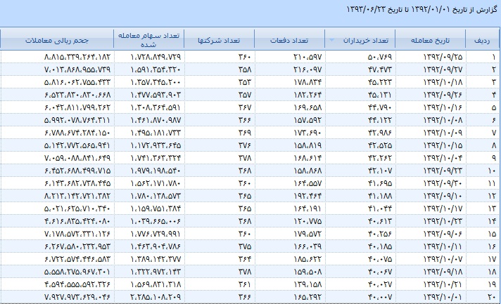Click trades count ۲۱۶،۰۹۷
The image size is (501, 304).
click(307, 70)
